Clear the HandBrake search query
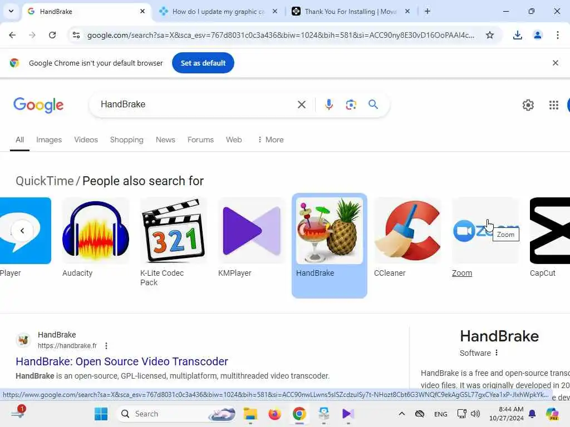Screen dimensions: 570x427 pos(301,105)
